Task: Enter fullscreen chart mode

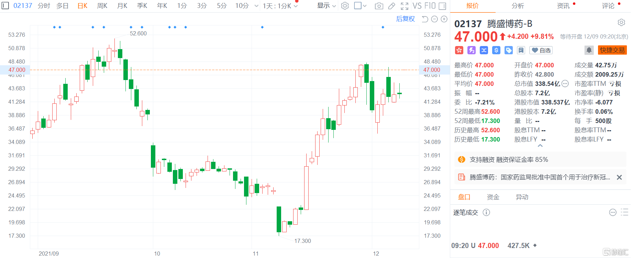Action: point(405,6)
